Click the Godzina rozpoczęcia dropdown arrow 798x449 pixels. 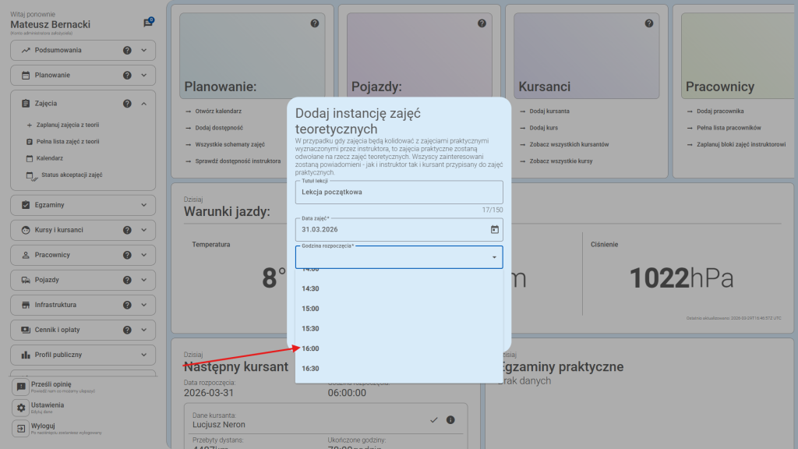[493, 257]
